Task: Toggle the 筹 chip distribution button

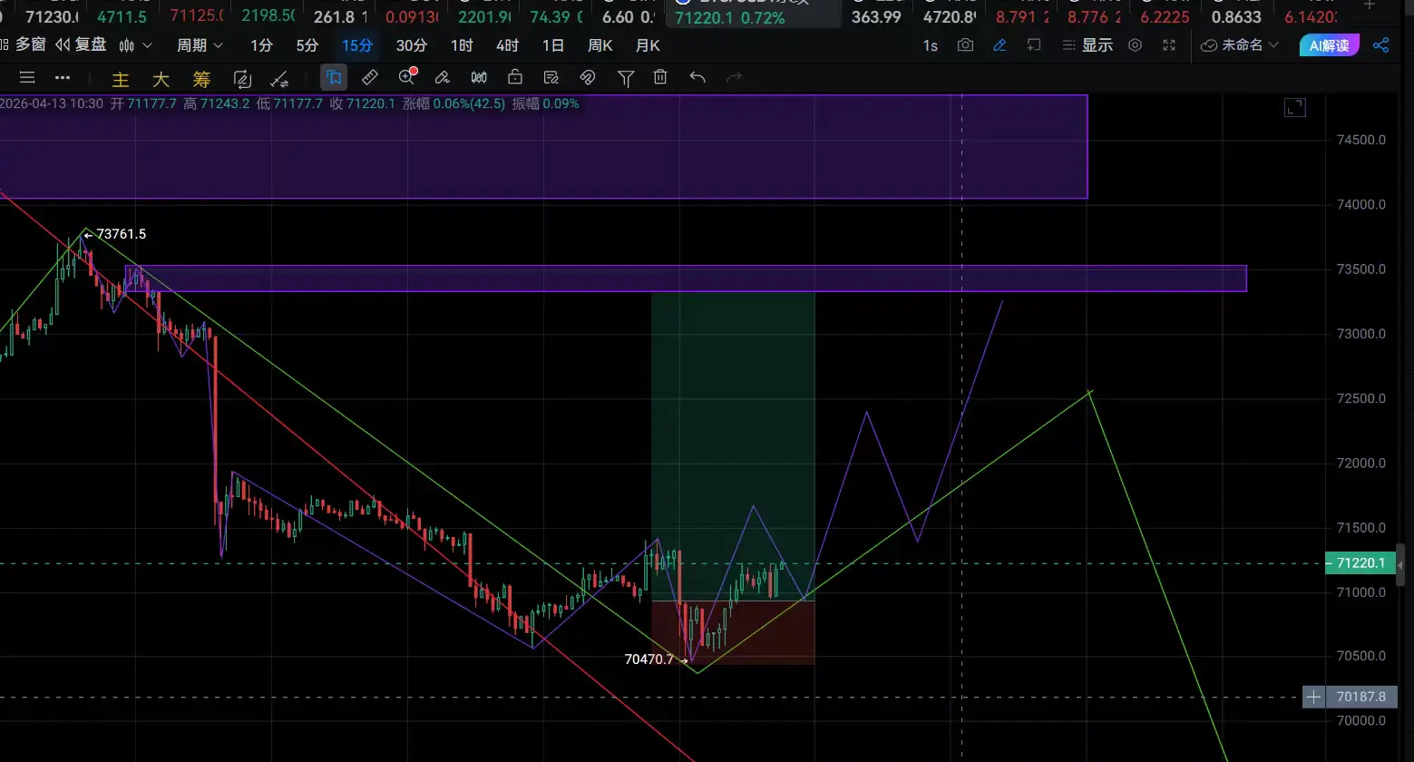Action: (201, 79)
